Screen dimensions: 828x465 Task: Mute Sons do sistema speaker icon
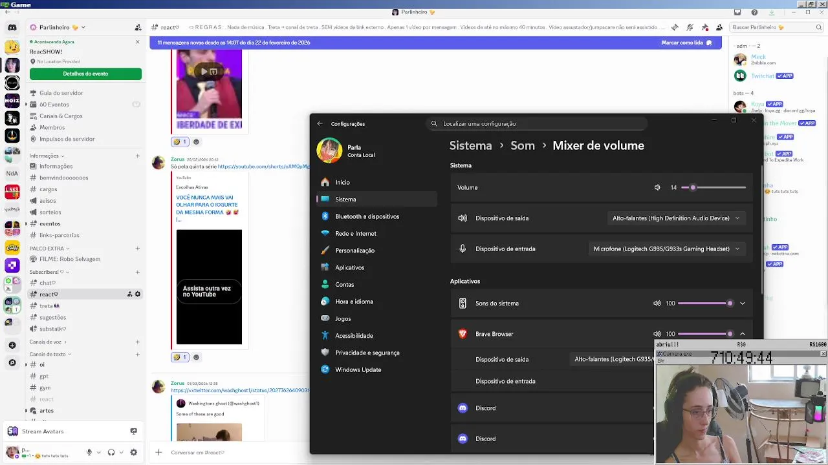click(x=657, y=304)
